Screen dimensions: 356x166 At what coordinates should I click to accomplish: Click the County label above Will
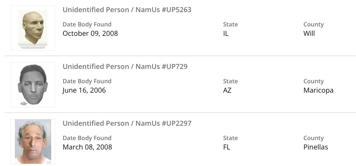314,25
